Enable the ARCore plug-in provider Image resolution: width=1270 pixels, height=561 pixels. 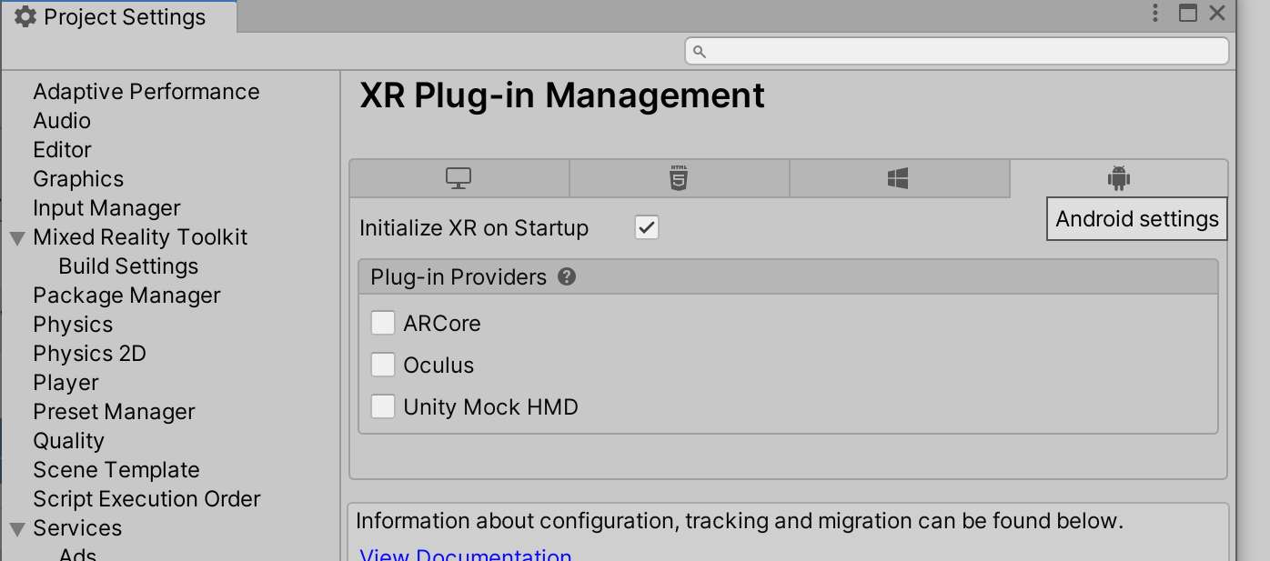click(383, 322)
